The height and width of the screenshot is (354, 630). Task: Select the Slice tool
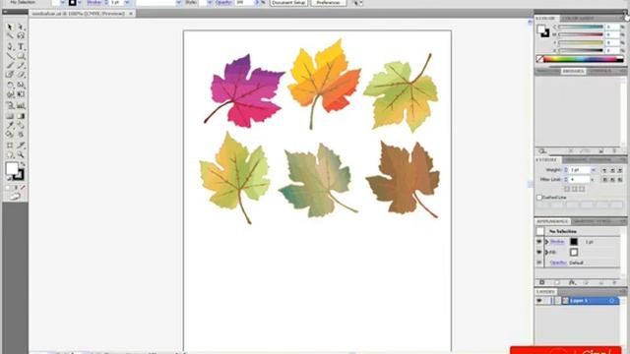click(x=21, y=145)
